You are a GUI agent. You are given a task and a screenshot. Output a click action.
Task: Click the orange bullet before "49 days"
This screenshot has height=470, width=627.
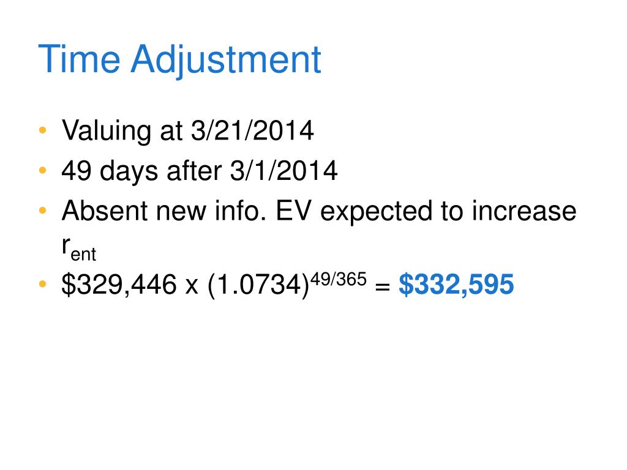[x=42, y=171]
